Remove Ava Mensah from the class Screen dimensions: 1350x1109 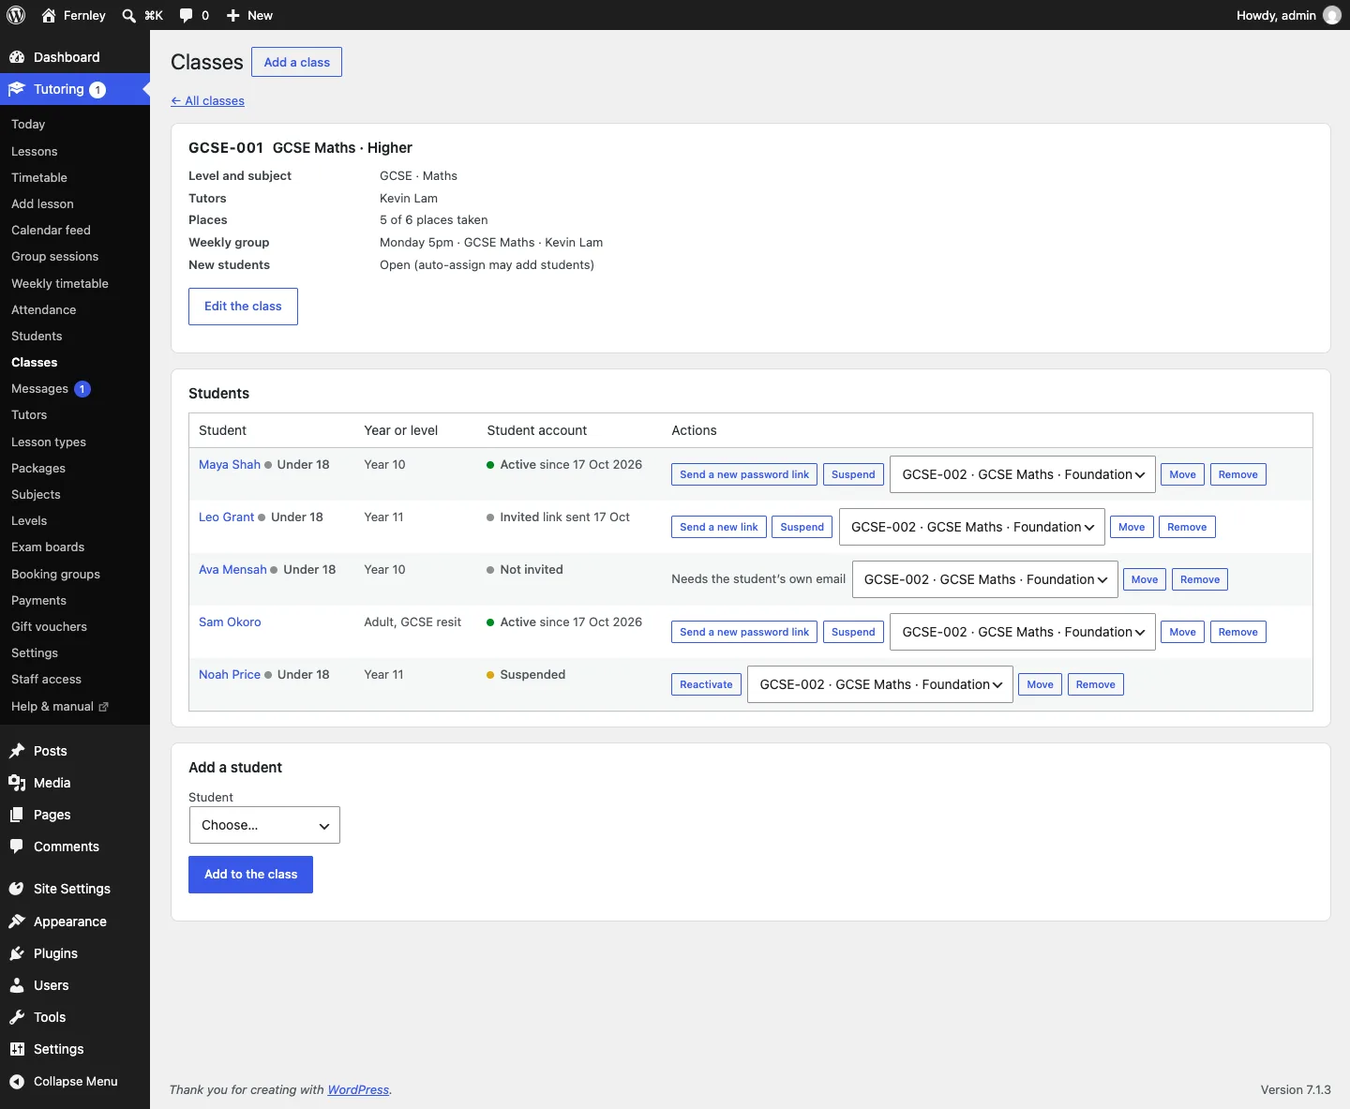[1200, 579]
